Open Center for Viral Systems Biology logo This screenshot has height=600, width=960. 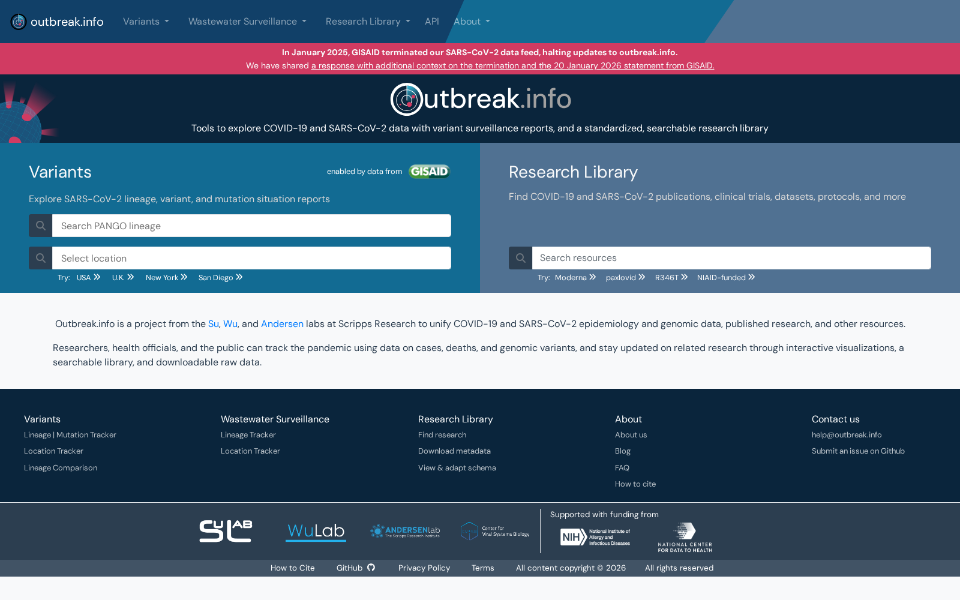coord(495,531)
